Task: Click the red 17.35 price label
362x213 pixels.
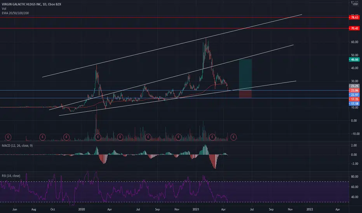Action: pyautogui.click(x=354, y=99)
